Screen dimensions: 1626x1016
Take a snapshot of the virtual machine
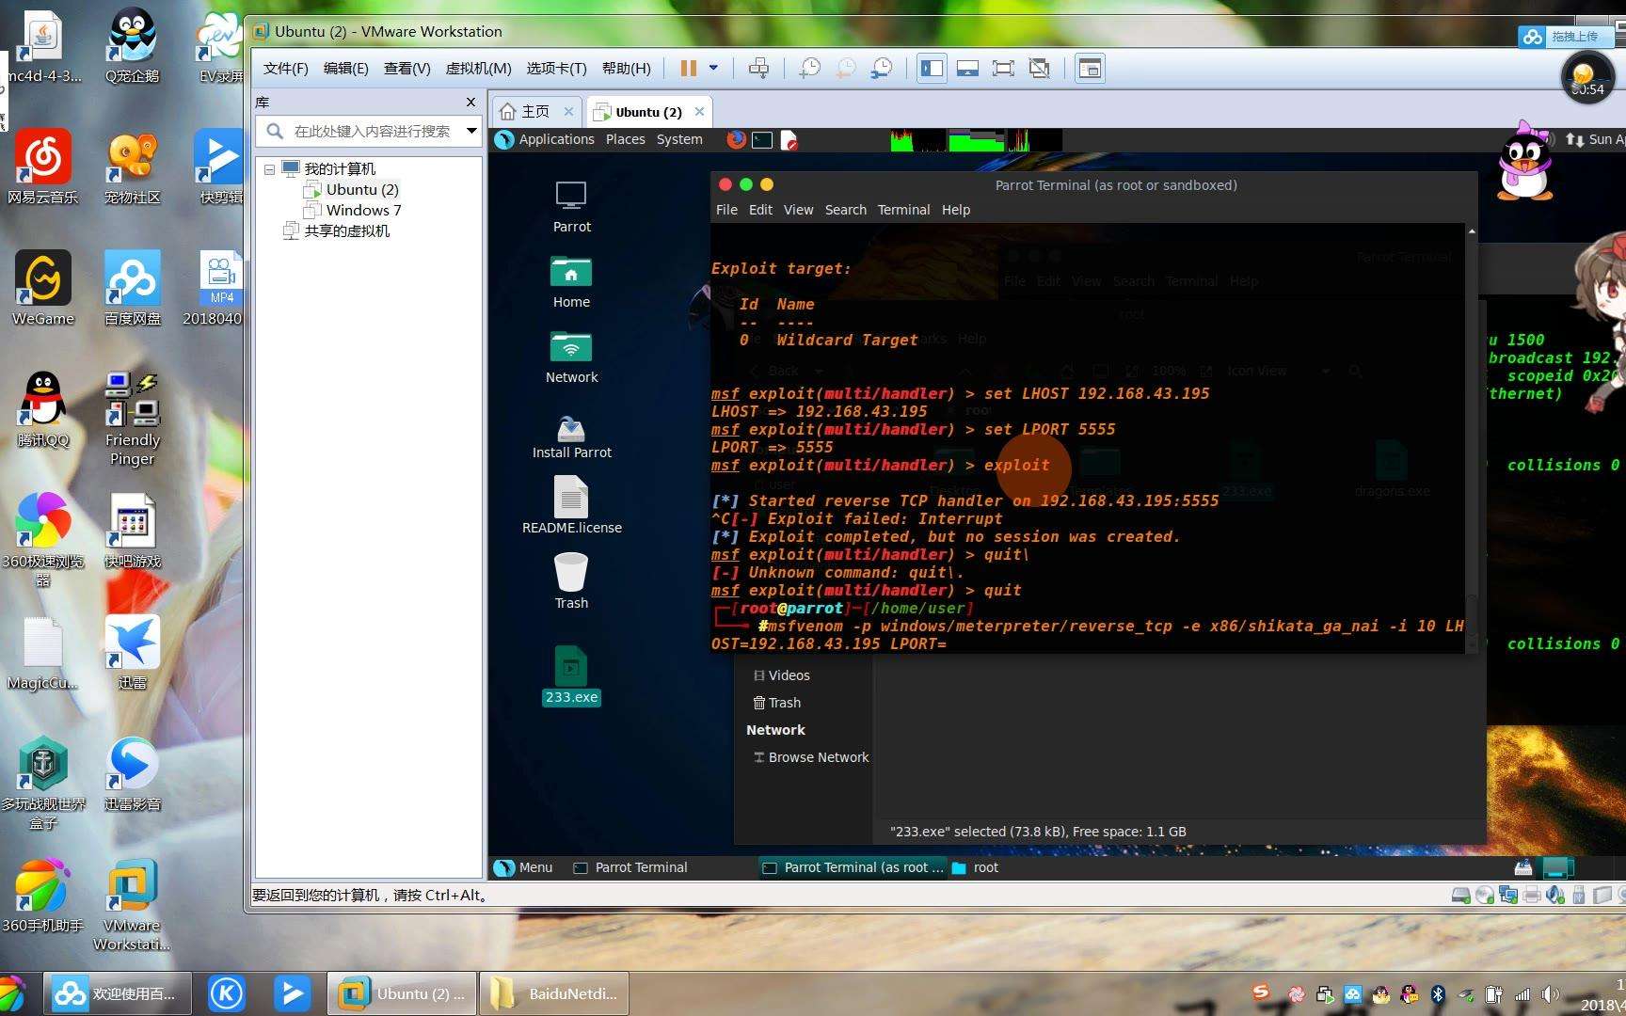[809, 69]
